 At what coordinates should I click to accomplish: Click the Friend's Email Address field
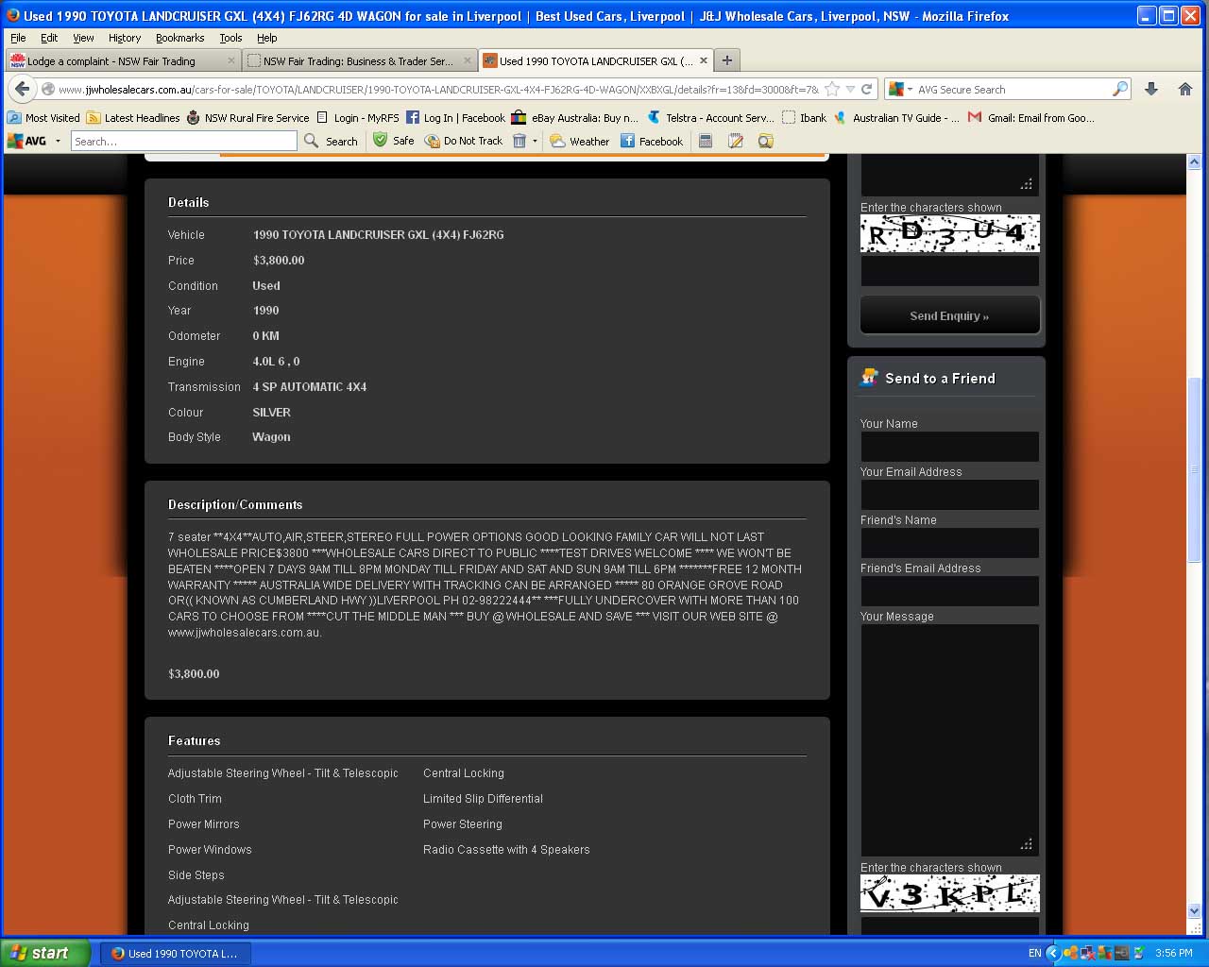tap(949, 590)
